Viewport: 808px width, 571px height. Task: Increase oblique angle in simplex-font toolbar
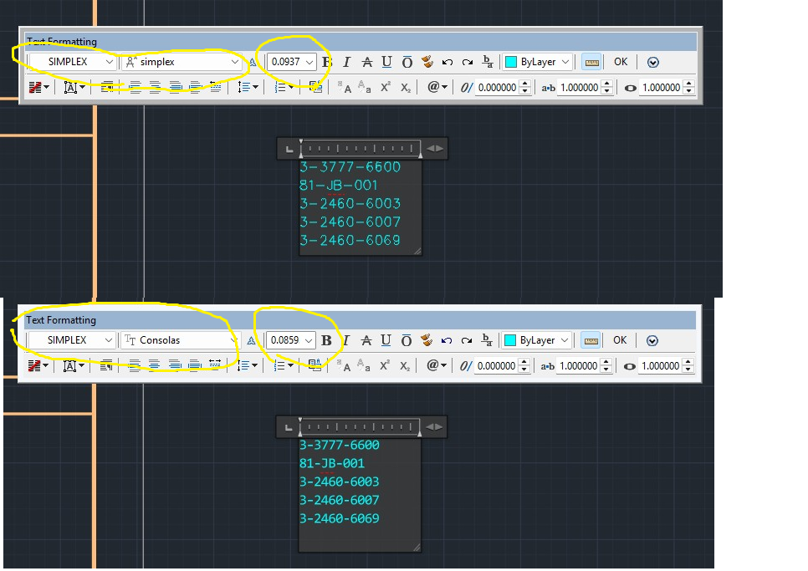click(524, 84)
